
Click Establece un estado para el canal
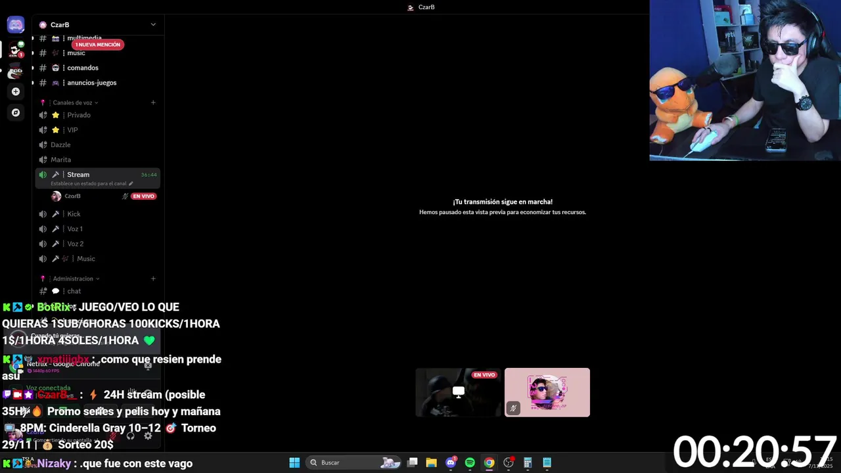(88, 184)
